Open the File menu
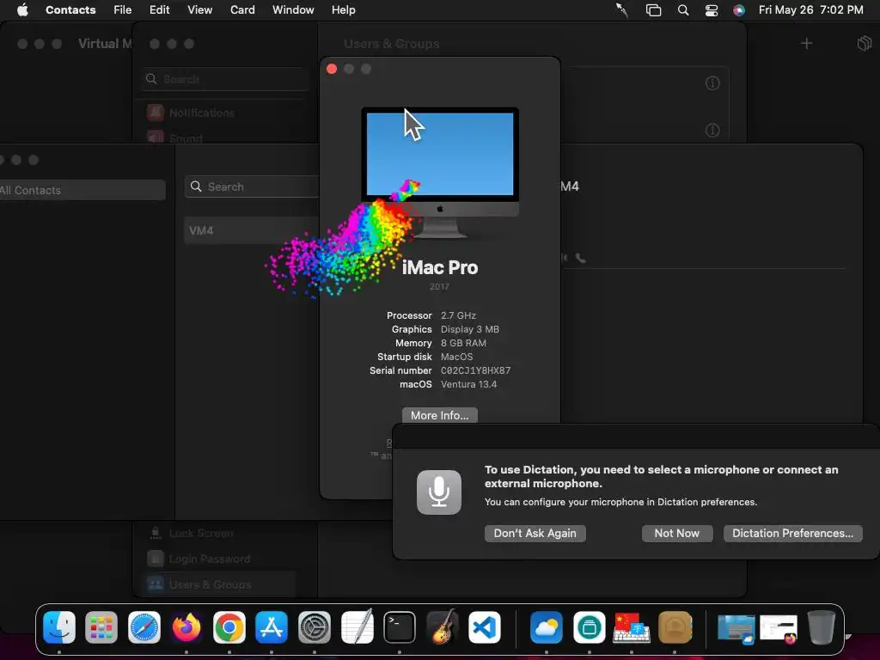Screen dimensions: 880x660 coord(122,9)
